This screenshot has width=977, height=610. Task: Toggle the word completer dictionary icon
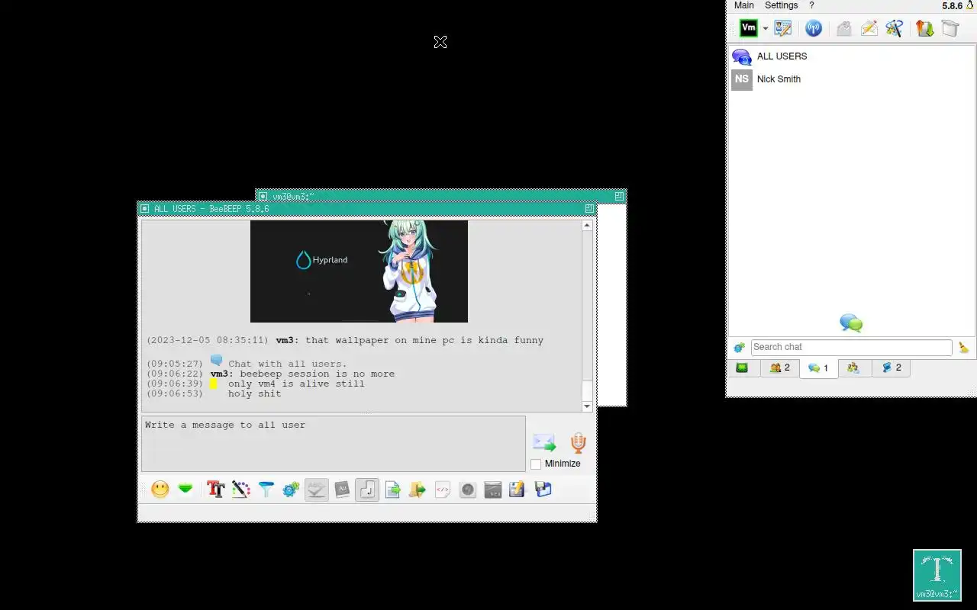(x=342, y=490)
